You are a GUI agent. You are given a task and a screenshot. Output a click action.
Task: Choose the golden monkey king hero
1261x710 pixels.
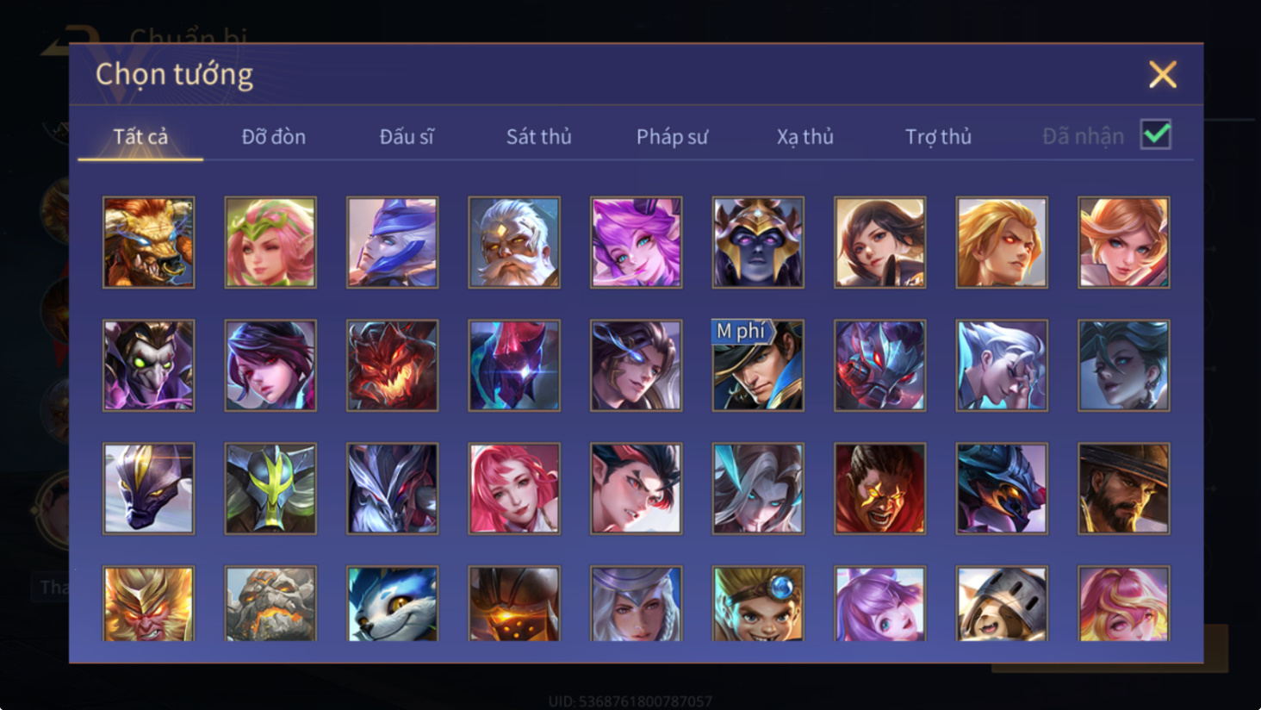pyautogui.click(x=149, y=603)
